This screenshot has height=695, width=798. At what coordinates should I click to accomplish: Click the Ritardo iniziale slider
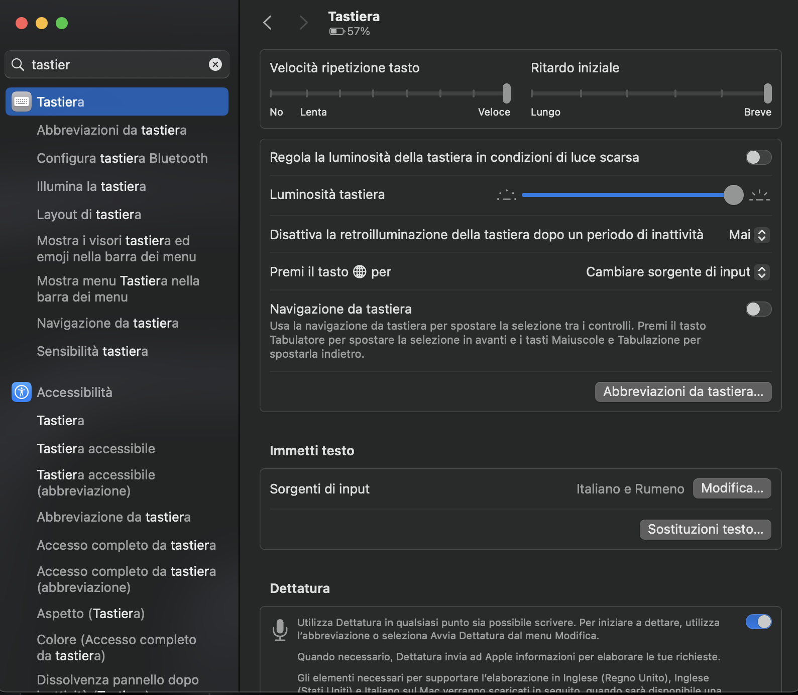click(x=651, y=93)
